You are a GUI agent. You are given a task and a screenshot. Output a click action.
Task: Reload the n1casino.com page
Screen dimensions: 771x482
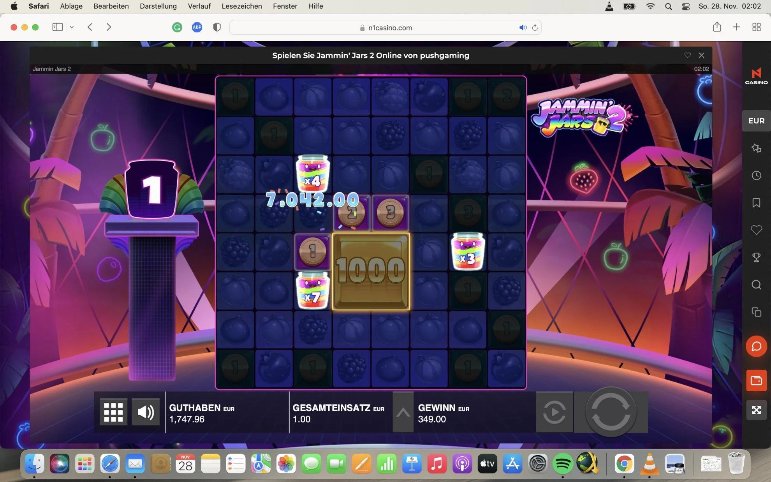[535, 28]
